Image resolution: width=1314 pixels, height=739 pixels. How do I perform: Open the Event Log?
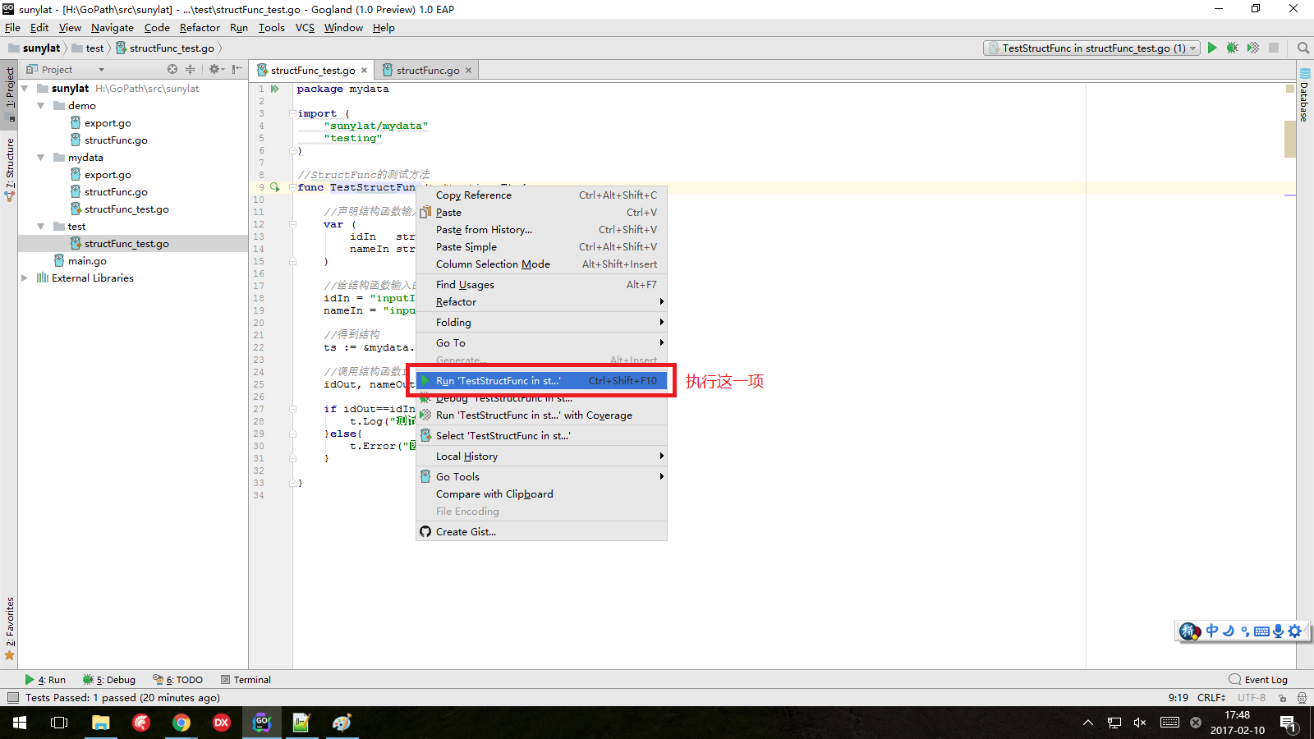click(x=1258, y=680)
